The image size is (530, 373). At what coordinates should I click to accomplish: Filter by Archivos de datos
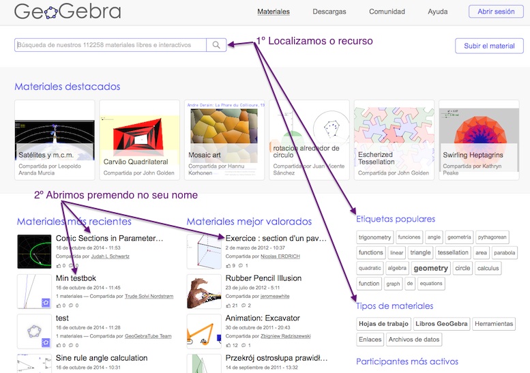[414, 339]
